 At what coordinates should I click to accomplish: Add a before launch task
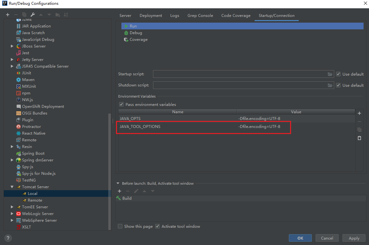click(119, 191)
